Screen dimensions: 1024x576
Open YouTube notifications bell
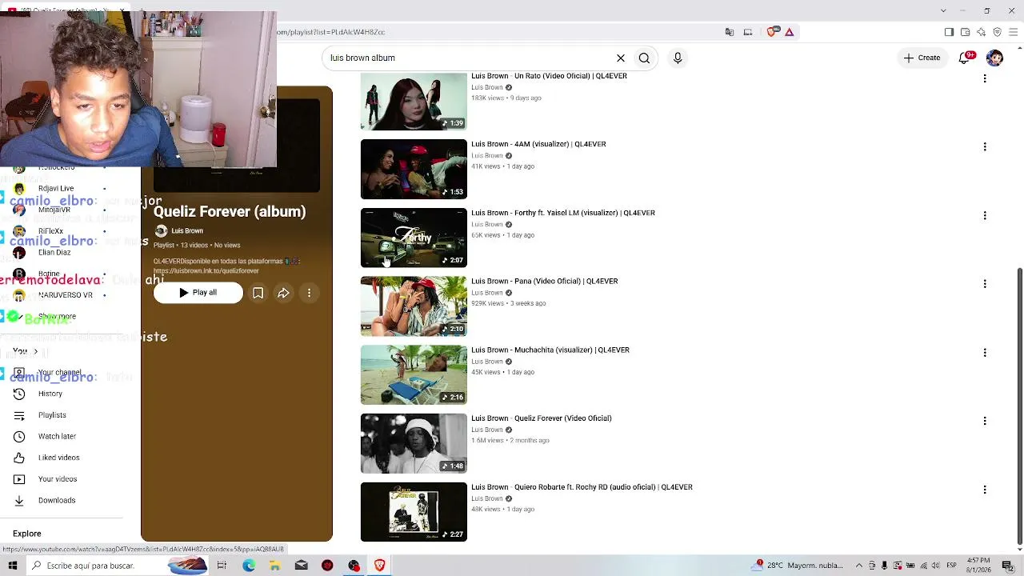point(966,58)
